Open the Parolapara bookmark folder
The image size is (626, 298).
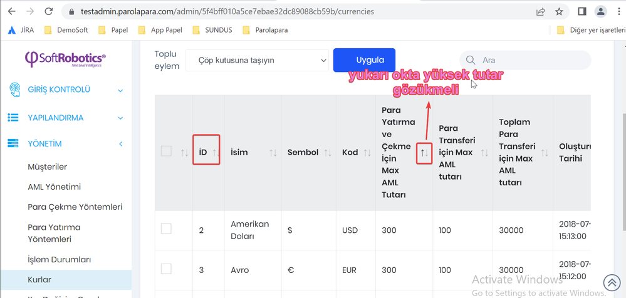click(265, 30)
